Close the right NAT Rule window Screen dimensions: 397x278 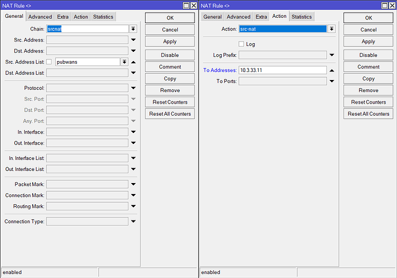point(392,5)
